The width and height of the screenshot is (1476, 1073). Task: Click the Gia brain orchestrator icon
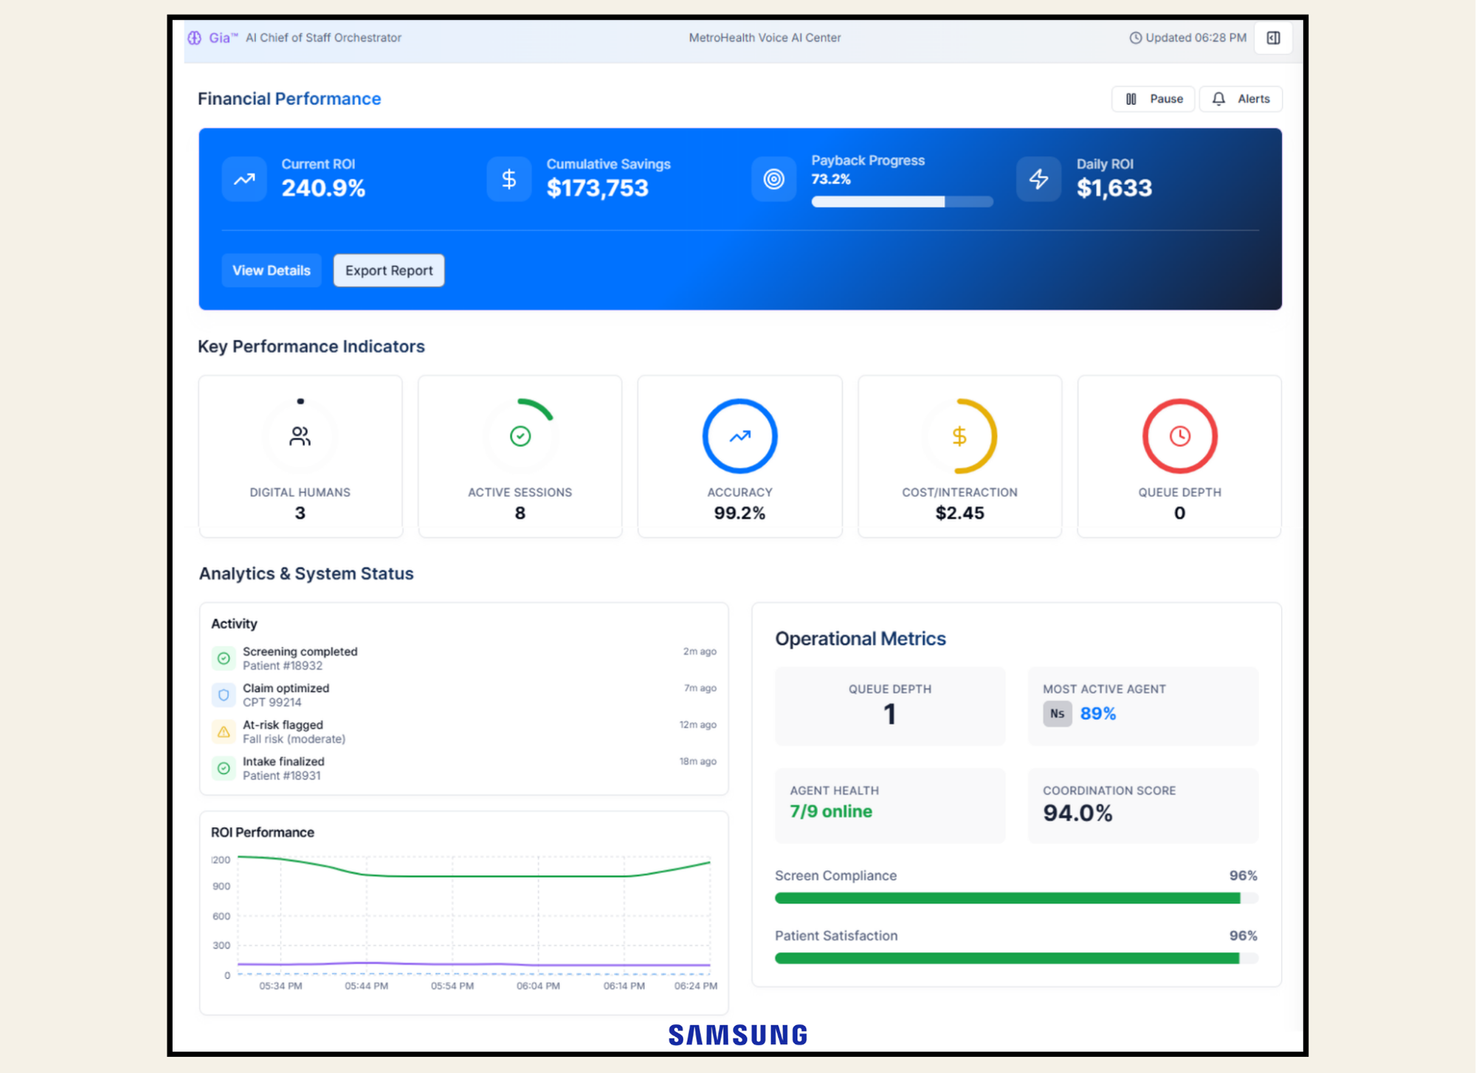tap(194, 38)
